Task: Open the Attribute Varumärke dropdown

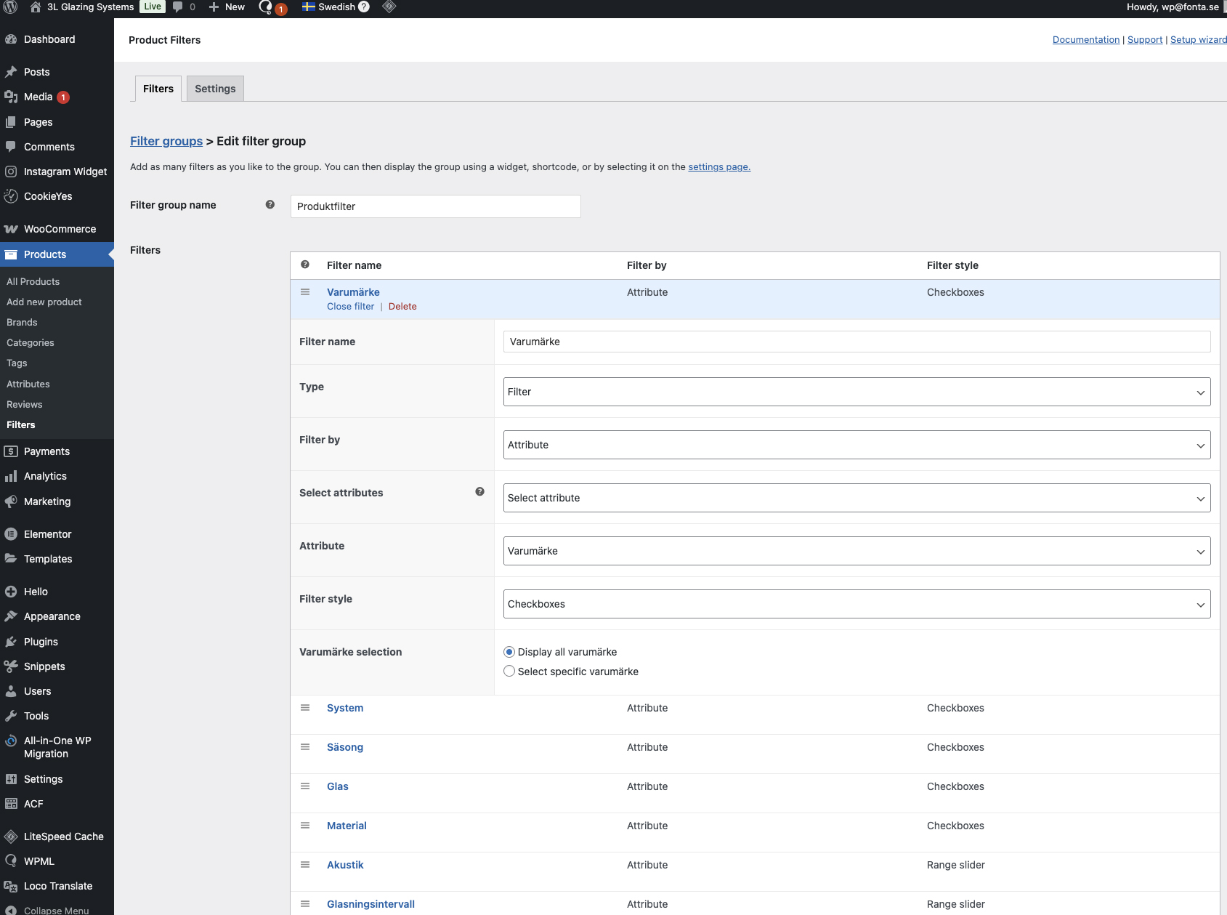Action: tap(857, 551)
